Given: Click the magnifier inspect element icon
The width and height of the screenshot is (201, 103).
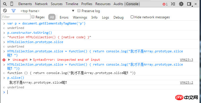Looking at the screenshot, I should tap(5, 4).
